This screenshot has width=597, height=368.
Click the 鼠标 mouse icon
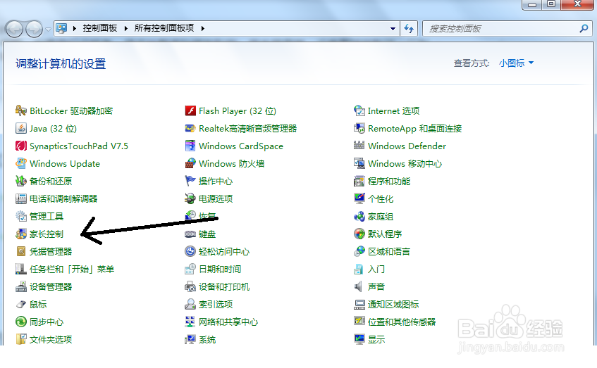[20, 304]
